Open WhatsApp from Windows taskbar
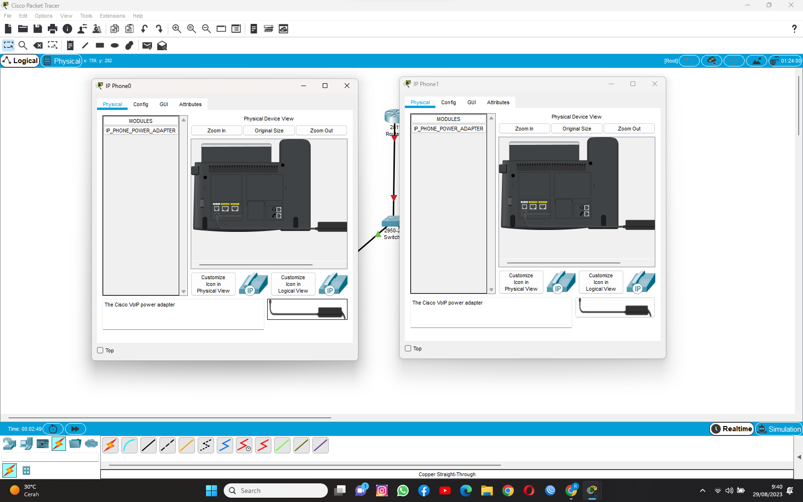 pyautogui.click(x=403, y=491)
